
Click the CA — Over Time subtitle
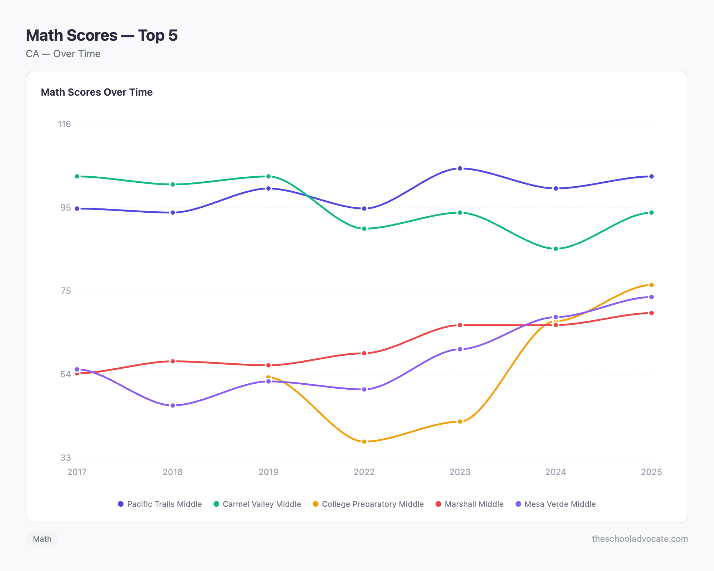pos(63,54)
